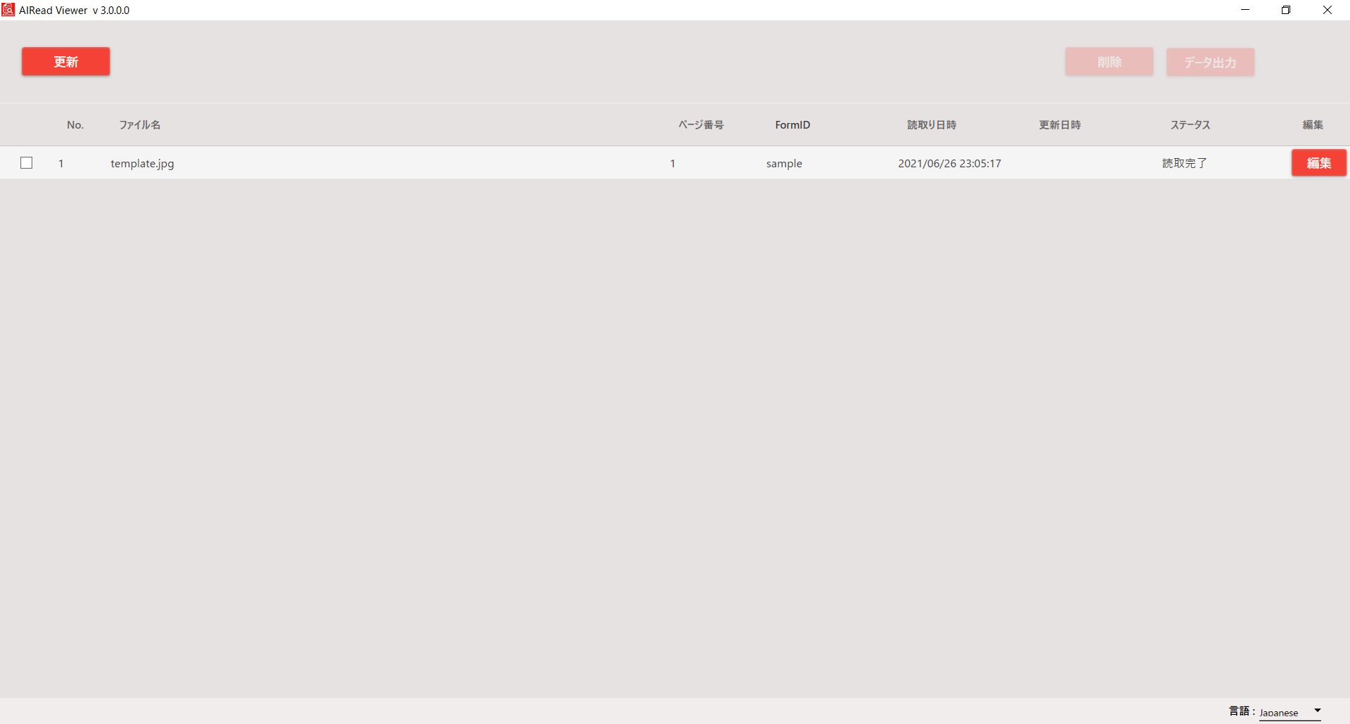
Task: Click the 読取完了 status text
Action: click(x=1184, y=163)
